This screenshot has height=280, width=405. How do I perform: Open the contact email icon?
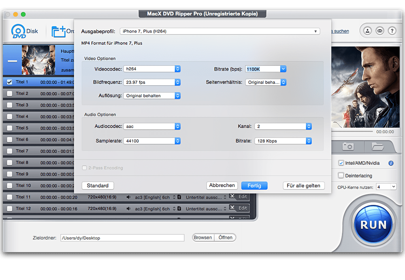[379, 30]
